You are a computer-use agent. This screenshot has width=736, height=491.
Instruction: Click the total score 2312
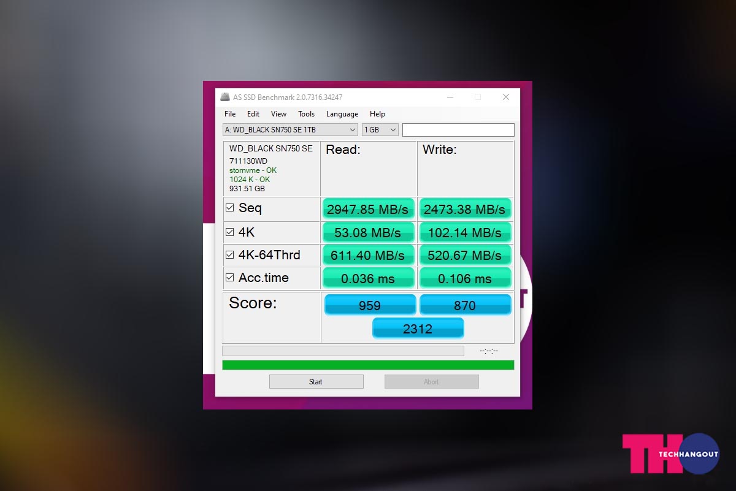coord(418,329)
